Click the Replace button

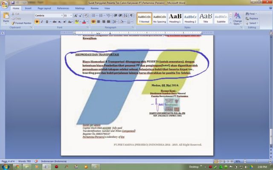(252, 18)
